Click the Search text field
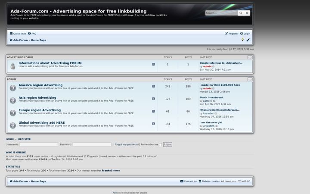 click(221, 13)
